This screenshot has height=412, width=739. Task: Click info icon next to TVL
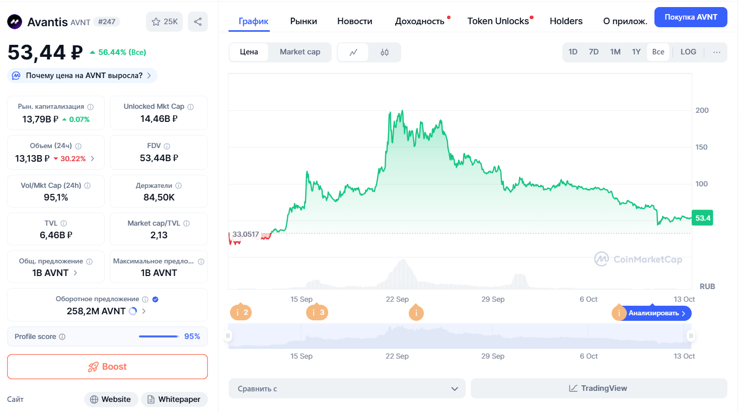(64, 224)
